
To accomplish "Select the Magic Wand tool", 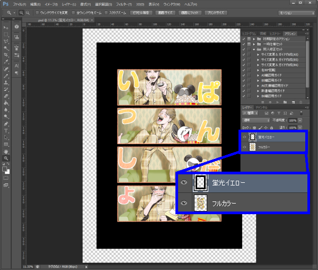I will click(x=6, y=48).
